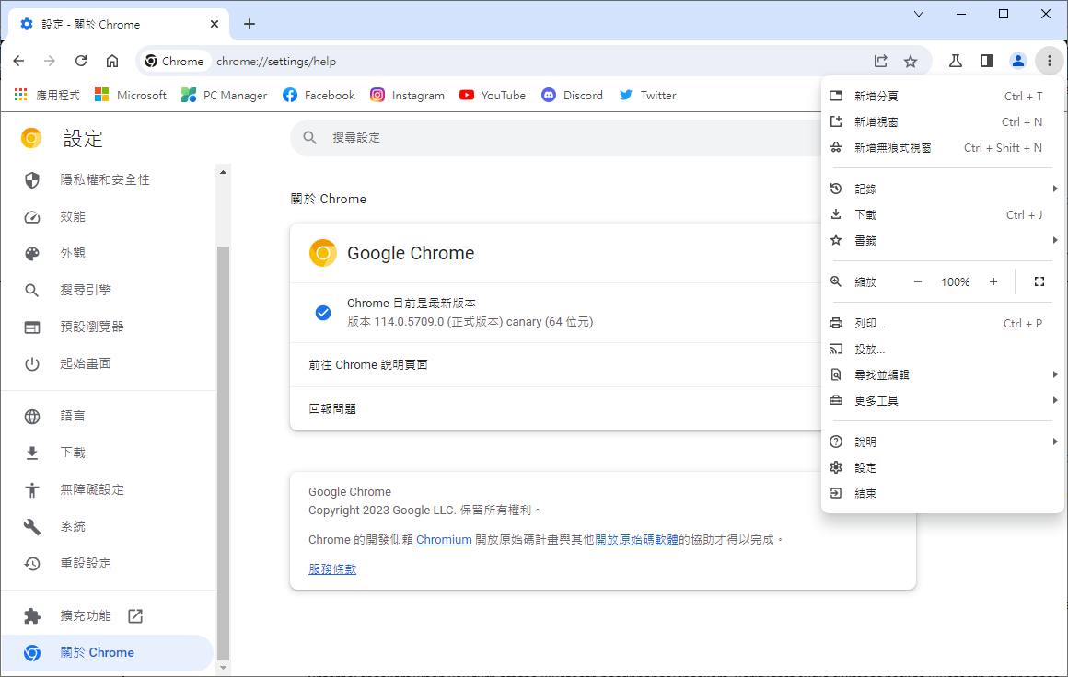Go to home page via house icon
The width and height of the screenshot is (1068, 677).
click(x=112, y=62)
